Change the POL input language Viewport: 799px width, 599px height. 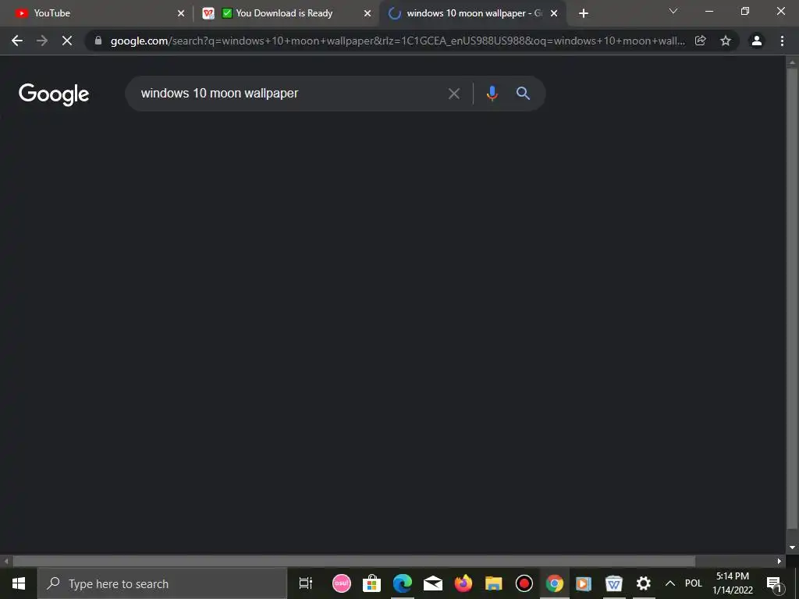(x=694, y=583)
